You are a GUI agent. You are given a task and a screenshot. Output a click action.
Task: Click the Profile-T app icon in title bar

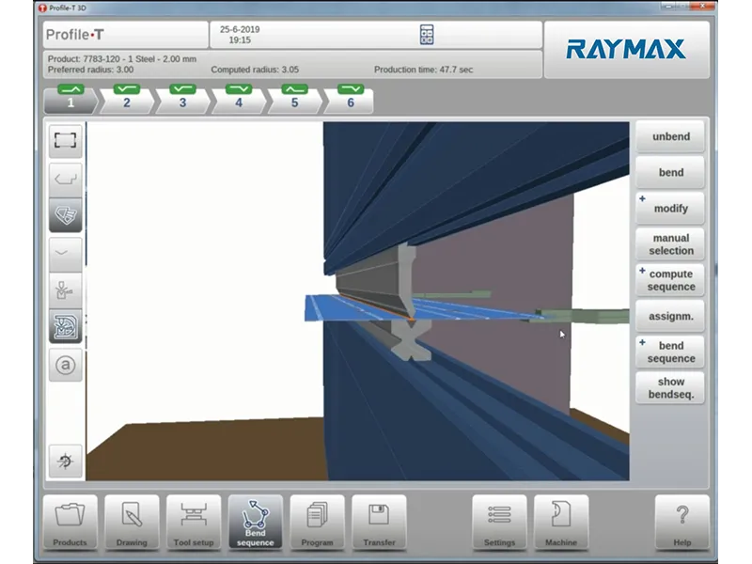click(42, 8)
